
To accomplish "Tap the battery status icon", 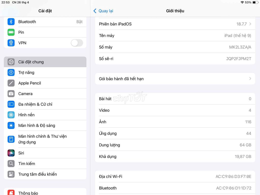I will 255,2.
